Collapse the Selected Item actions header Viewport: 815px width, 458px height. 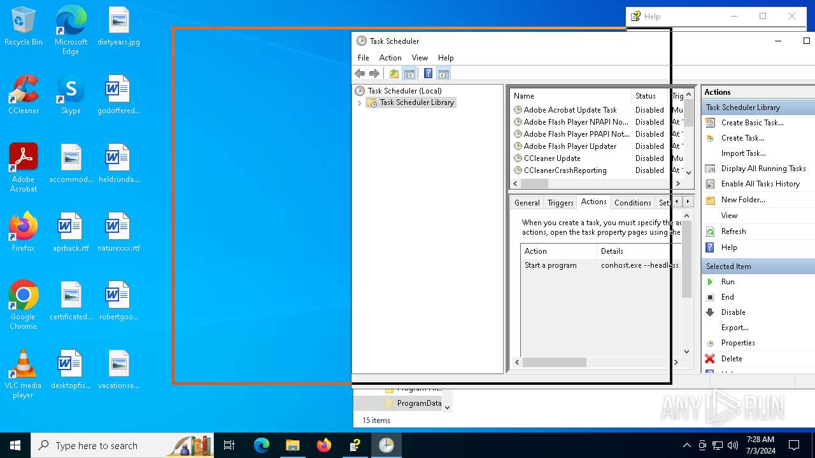tap(758, 267)
